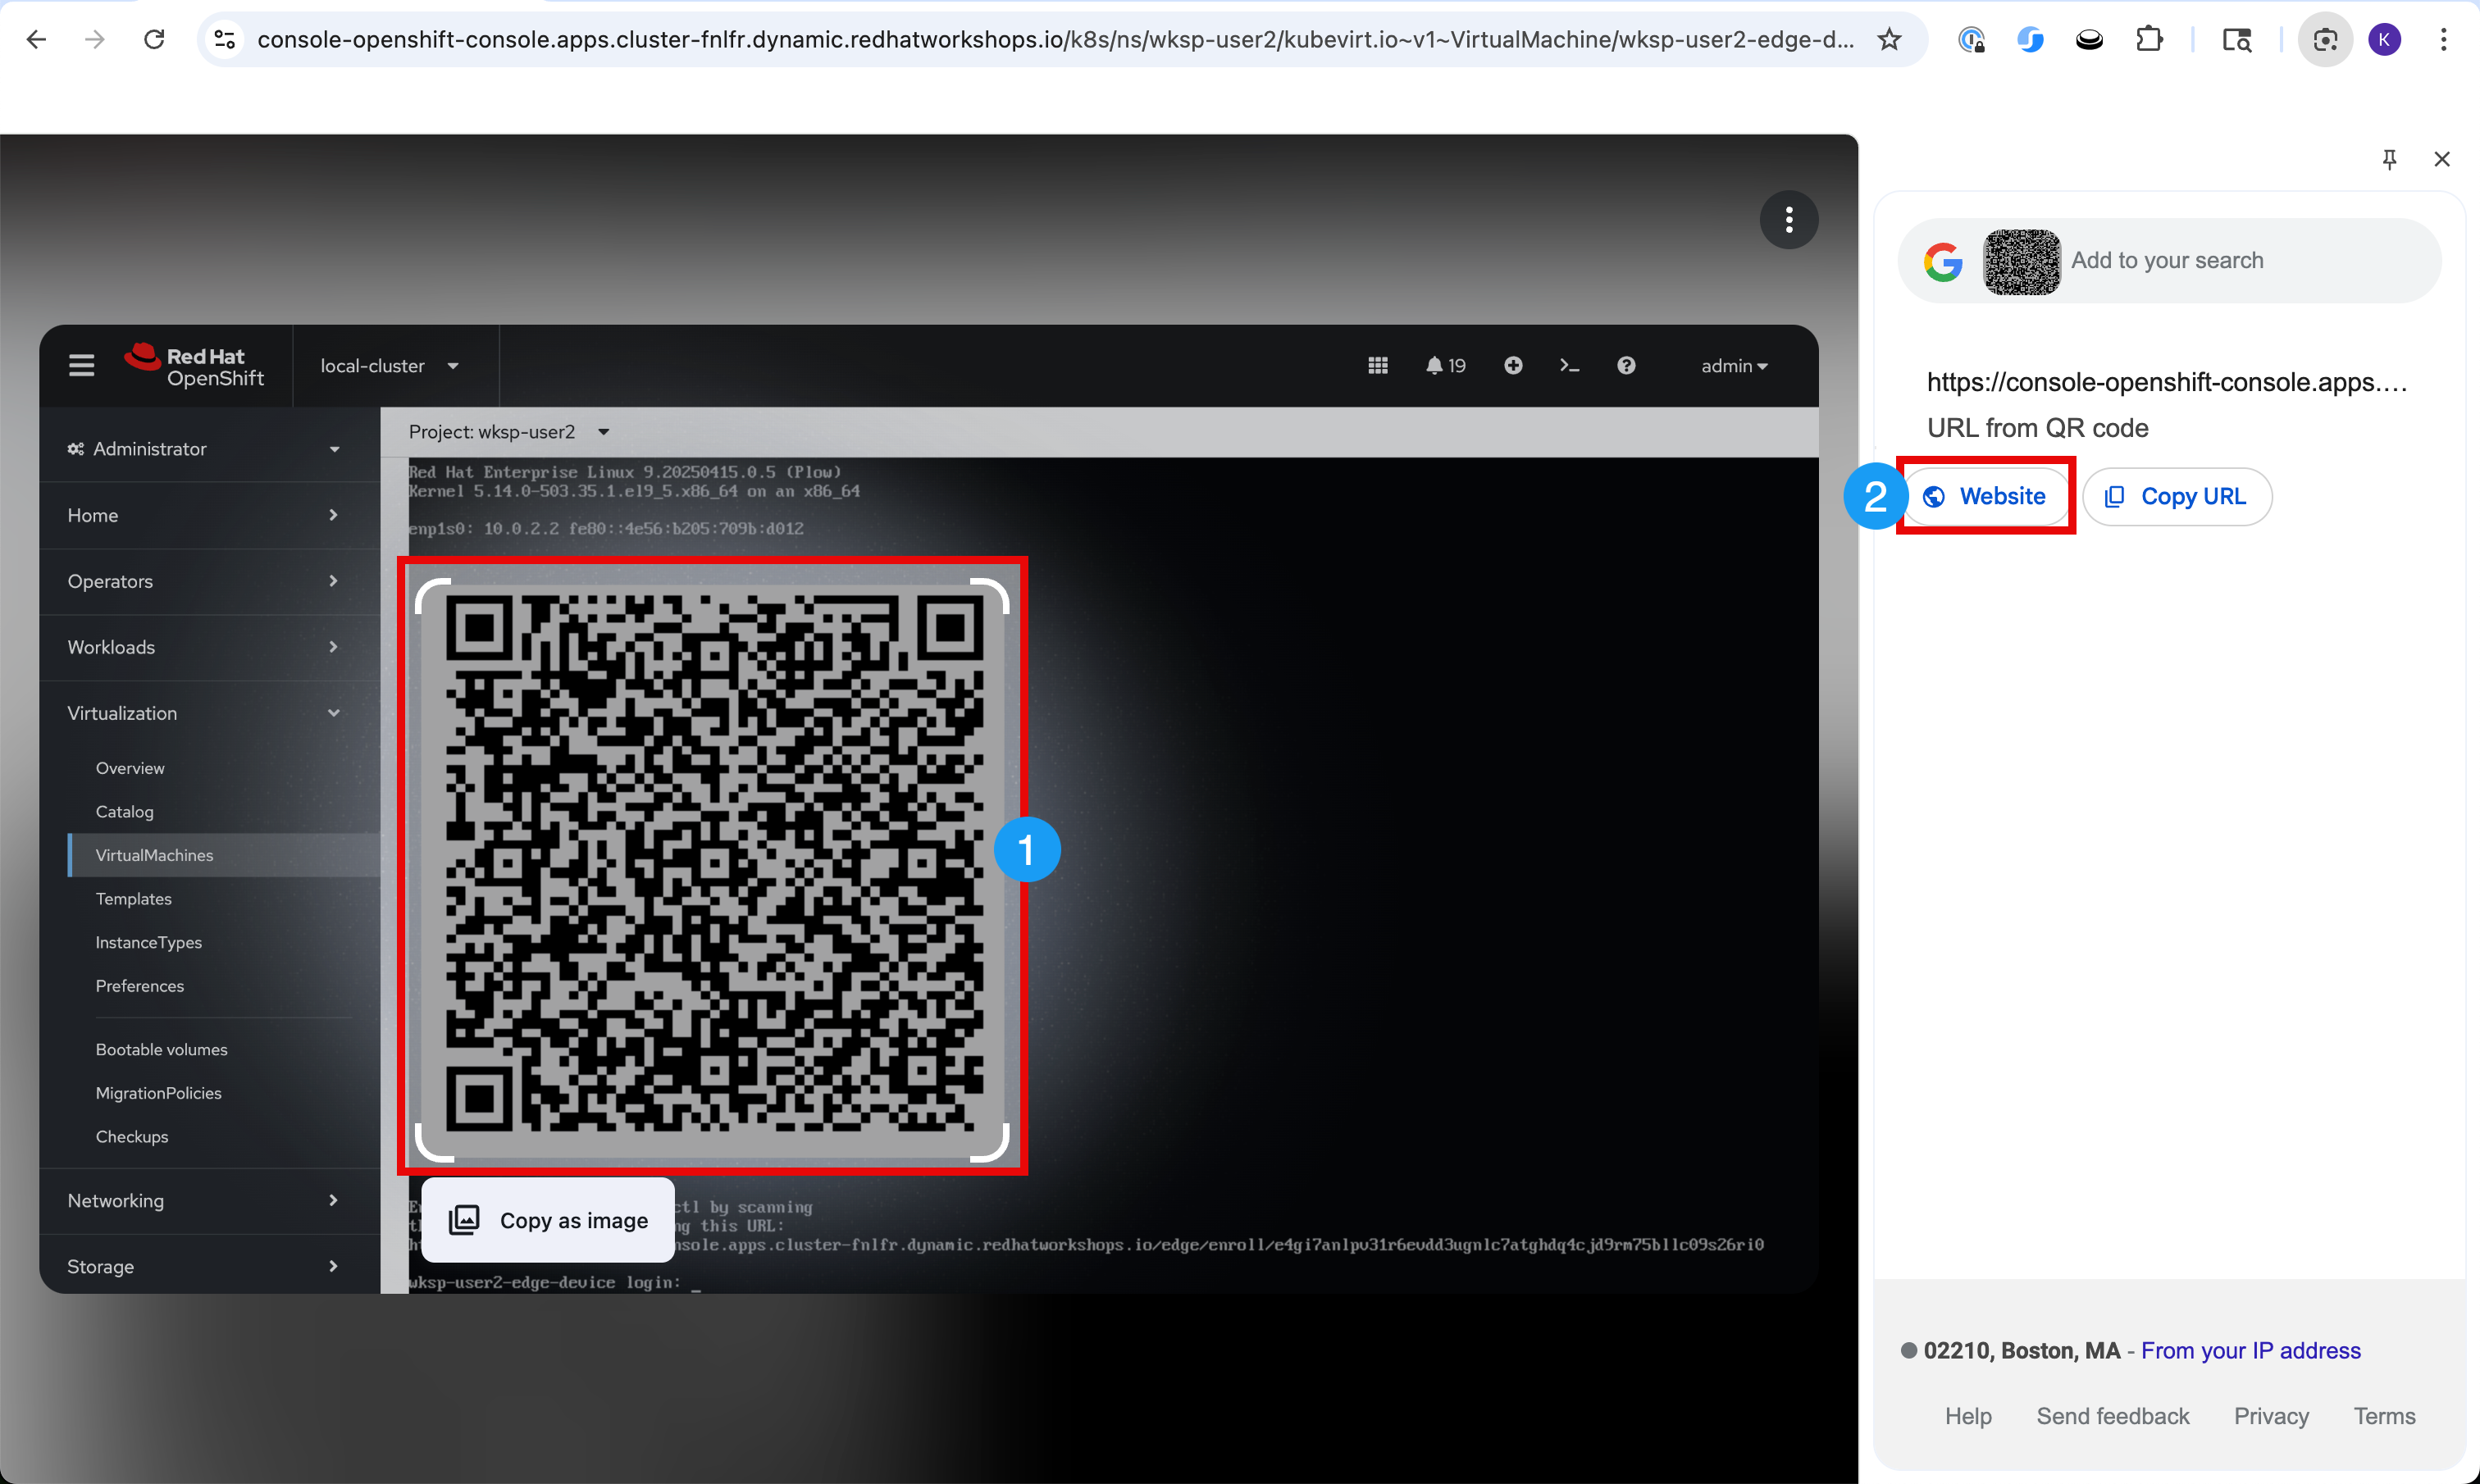
Task: Click Send feedback link
Action: point(2112,1416)
